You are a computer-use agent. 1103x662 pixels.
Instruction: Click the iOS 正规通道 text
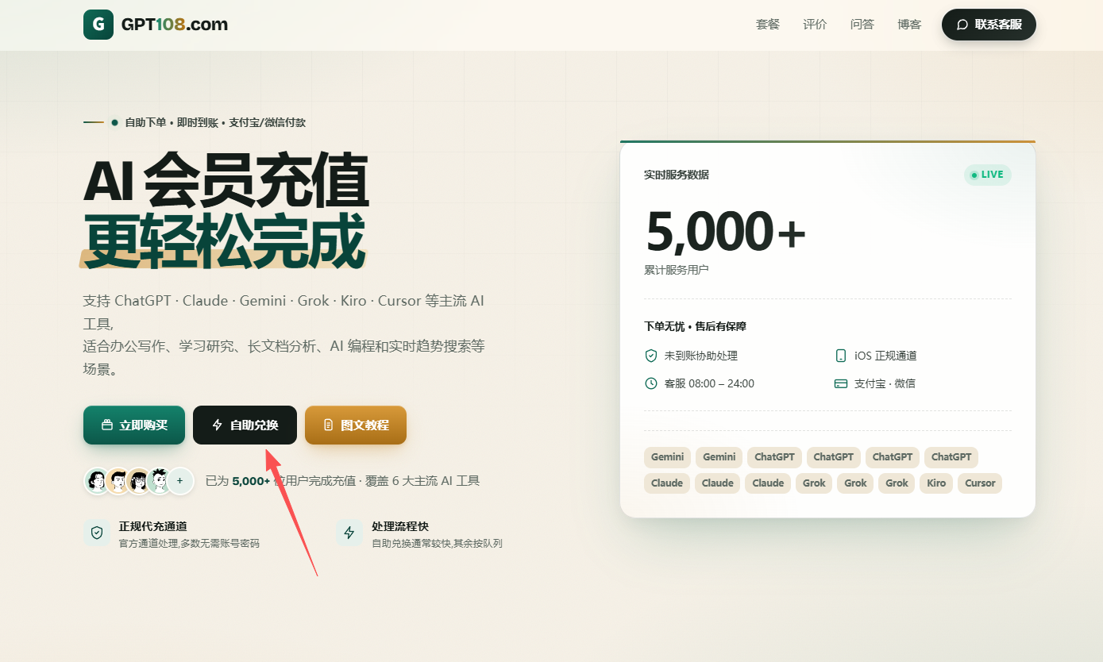pyautogui.click(x=885, y=356)
